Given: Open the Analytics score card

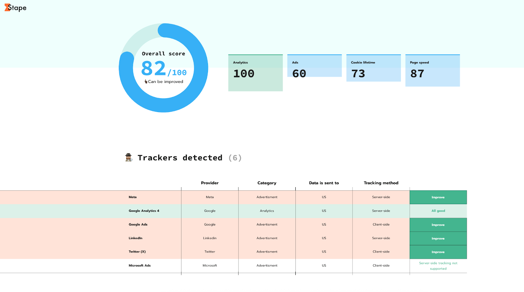Looking at the screenshot, I should point(255,73).
